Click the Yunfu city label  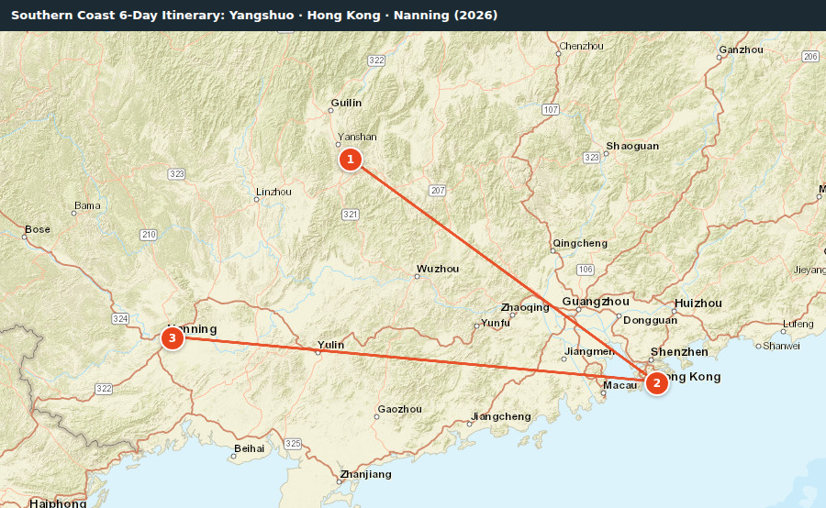496,323
